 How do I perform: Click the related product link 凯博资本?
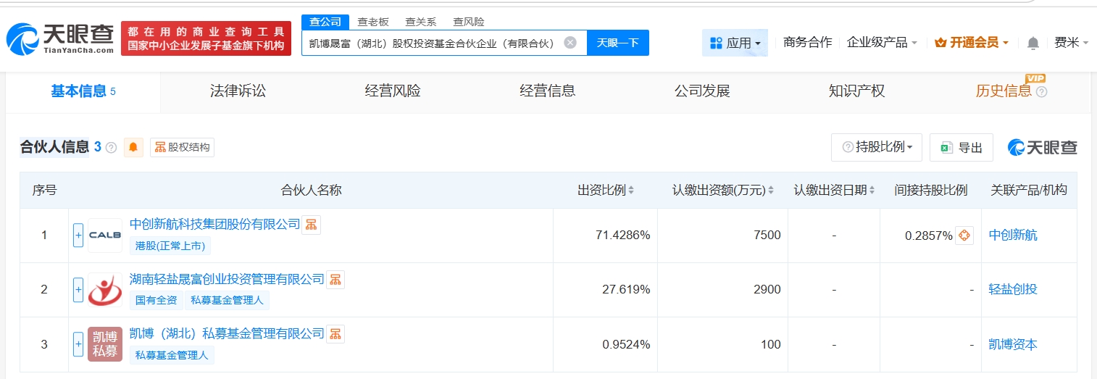coord(1013,344)
